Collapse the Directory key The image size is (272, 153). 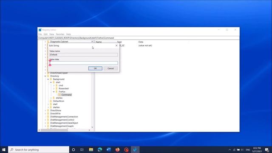pyautogui.click(x=45, y=76)
